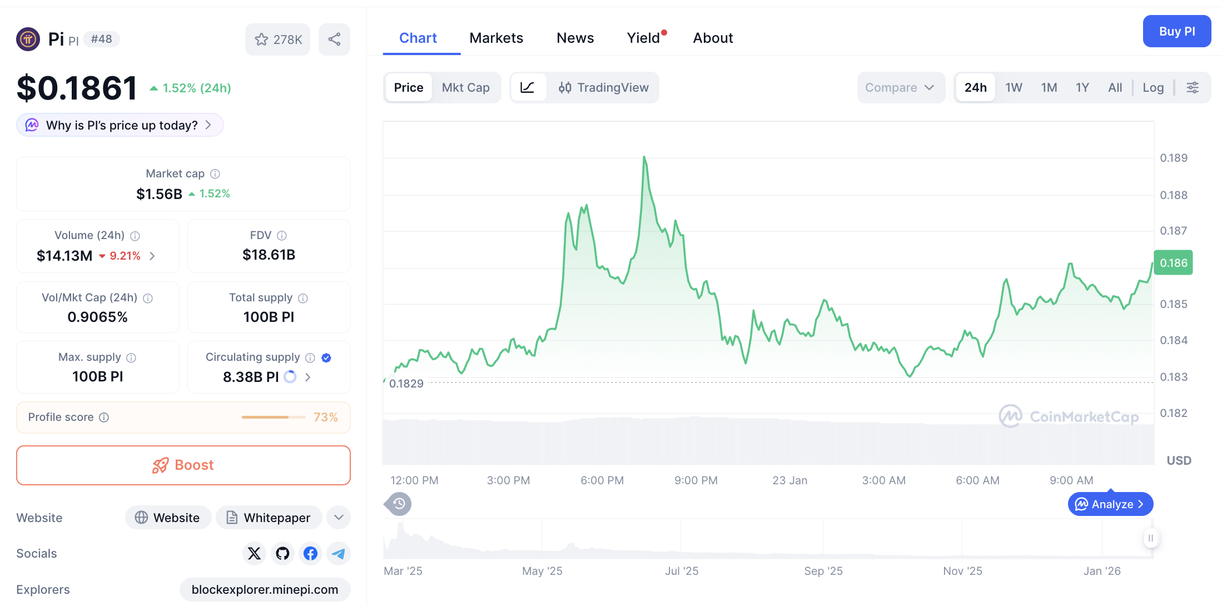
Task: Open Pi's GitHub page
Action: click(x=282, y=554)
